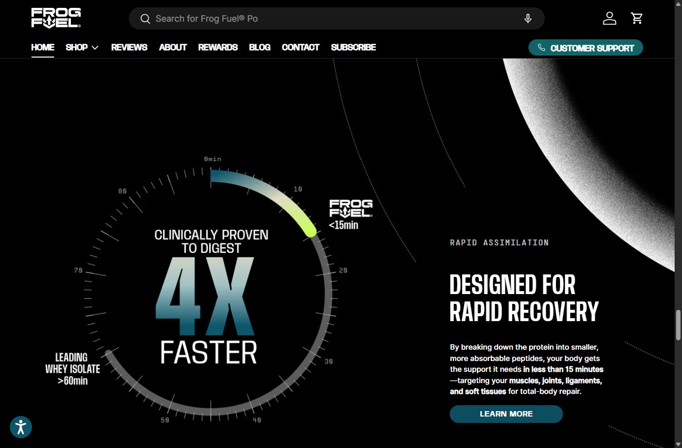
Task: Open the user account icon
Action: tap(609, 19)
